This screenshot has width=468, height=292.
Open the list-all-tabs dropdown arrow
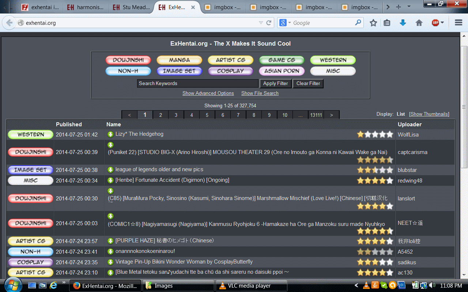click(x=409, y=7)
